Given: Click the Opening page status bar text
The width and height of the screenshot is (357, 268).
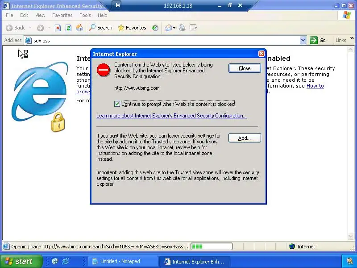Looking at the screenshot, I should [100, 247].
